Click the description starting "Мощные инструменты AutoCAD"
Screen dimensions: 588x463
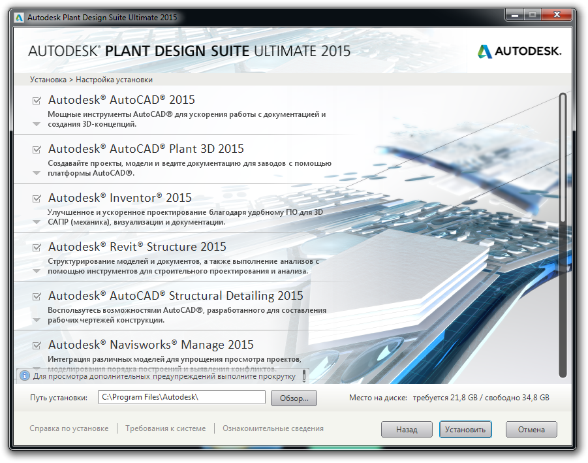187,120
